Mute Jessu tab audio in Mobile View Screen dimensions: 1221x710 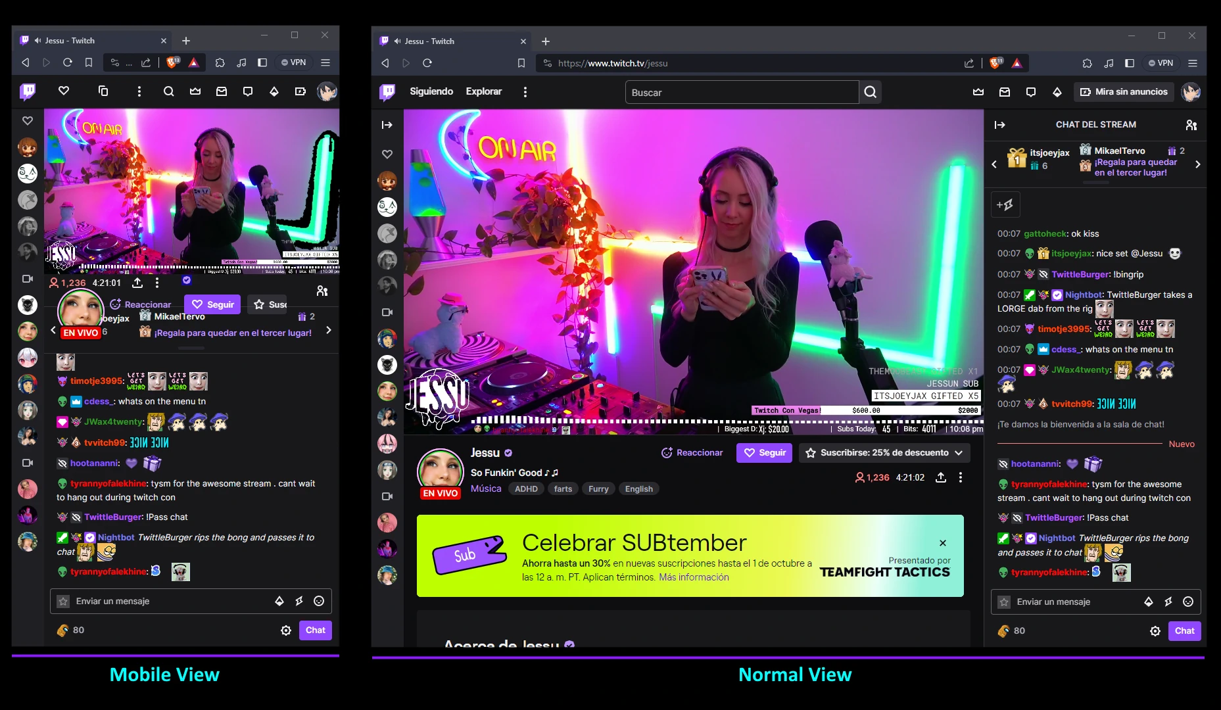click(x=37, y=40)
